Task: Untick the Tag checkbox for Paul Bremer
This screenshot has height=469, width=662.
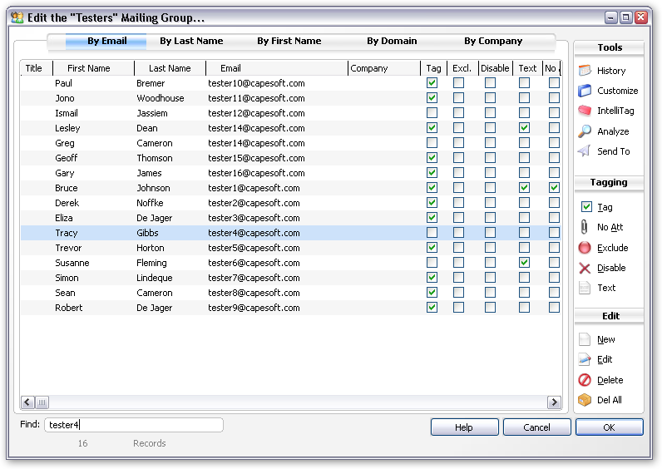Action: (x=432, y=83)
